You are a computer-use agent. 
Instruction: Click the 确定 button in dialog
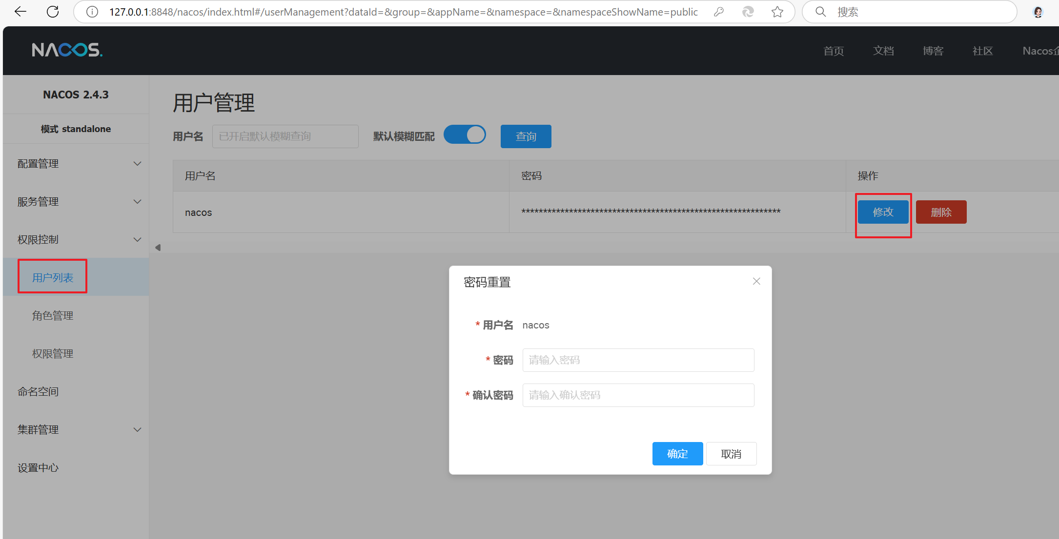(677, 454)
